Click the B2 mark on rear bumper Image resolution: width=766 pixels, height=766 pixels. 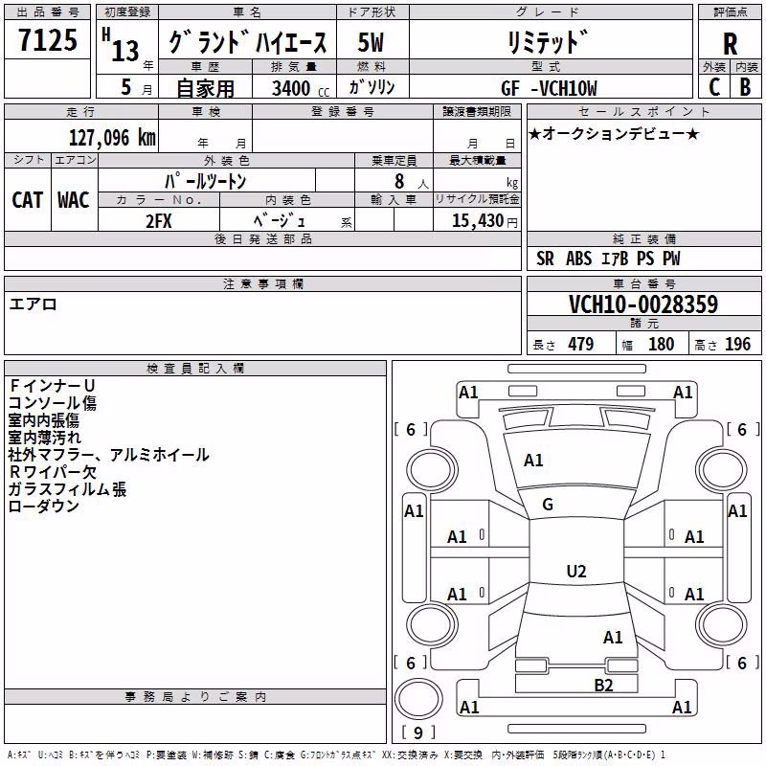[603, 686]
